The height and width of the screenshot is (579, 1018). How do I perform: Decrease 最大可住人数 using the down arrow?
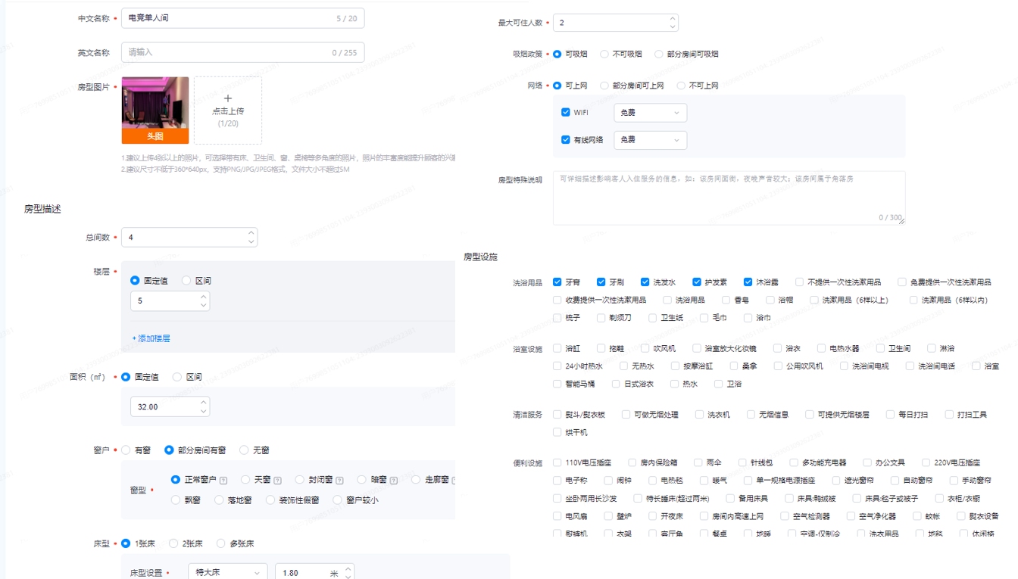click(x=672, y=26)
